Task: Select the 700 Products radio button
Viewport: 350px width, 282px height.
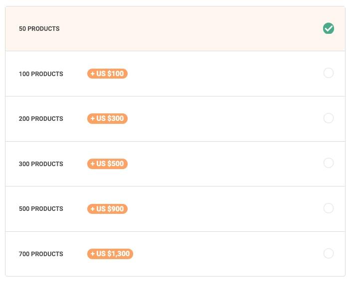Action: click(x=329, y=253)
